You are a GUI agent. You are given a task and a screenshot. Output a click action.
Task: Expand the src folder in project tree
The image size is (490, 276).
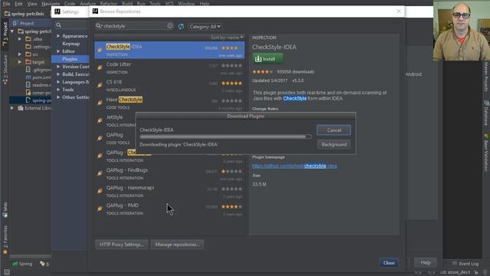[x=20, y=54]
